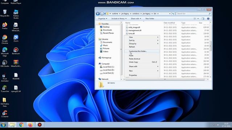Open Google Chrome desktop shortcut

click(5, 39)
